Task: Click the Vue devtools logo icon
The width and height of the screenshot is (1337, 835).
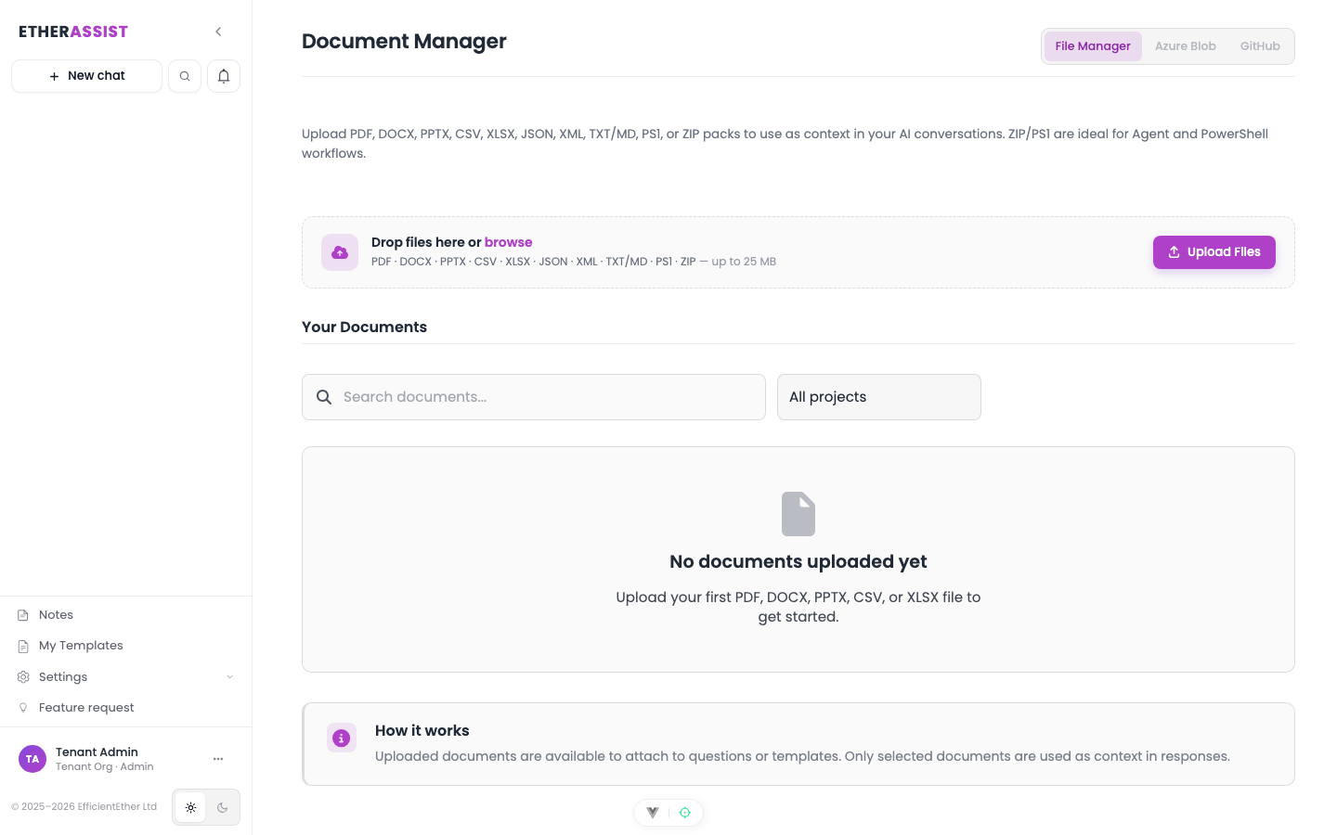Action: pyautogui.click(x=653, y=813)
